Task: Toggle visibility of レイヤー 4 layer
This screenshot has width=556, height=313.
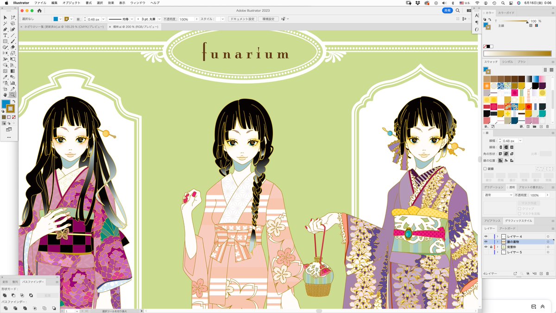Action: click(486, 236)
